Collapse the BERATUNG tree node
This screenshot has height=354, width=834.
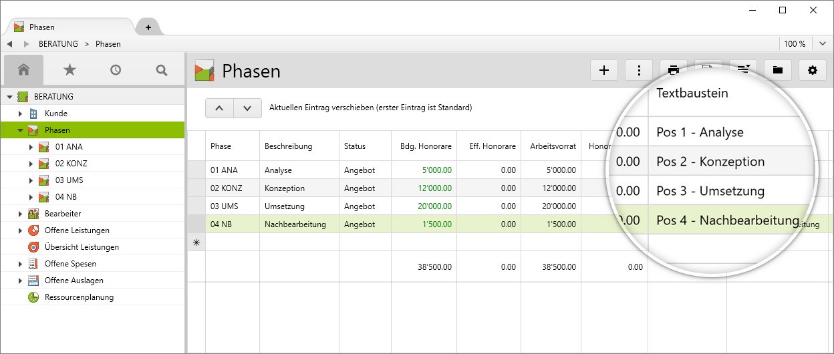(x=9, y=97)
